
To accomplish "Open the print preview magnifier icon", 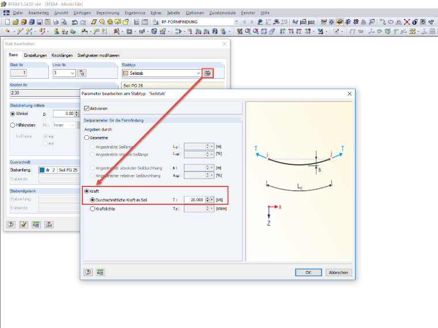I will (64, 22).
